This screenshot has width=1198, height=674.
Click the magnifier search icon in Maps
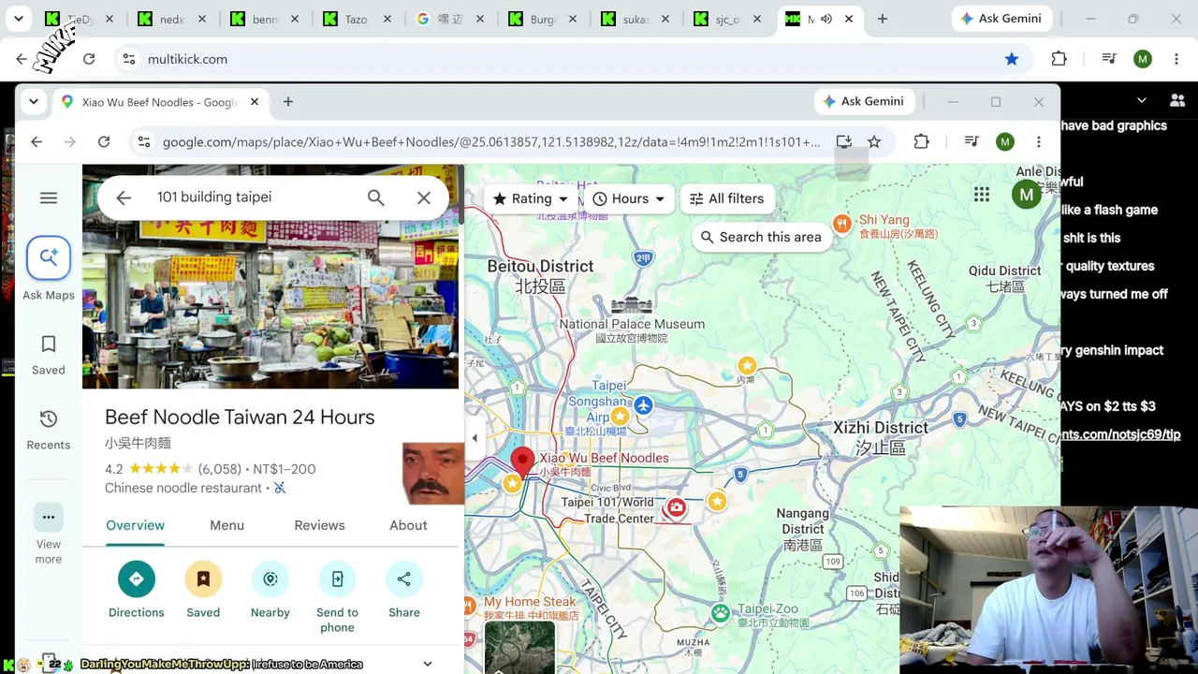[x=375, y=198]
